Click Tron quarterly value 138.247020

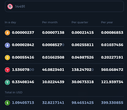[83, 70]
